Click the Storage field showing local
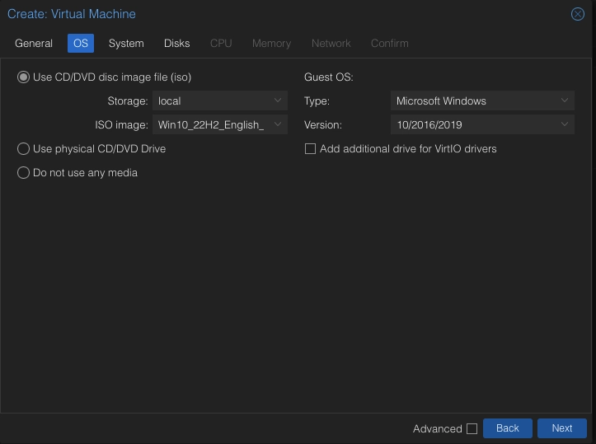Image resolution: width=596 pixels, height=444 pixels. pos(220,100)
